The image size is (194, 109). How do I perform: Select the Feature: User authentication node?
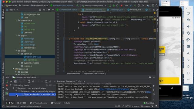point(32,88)
